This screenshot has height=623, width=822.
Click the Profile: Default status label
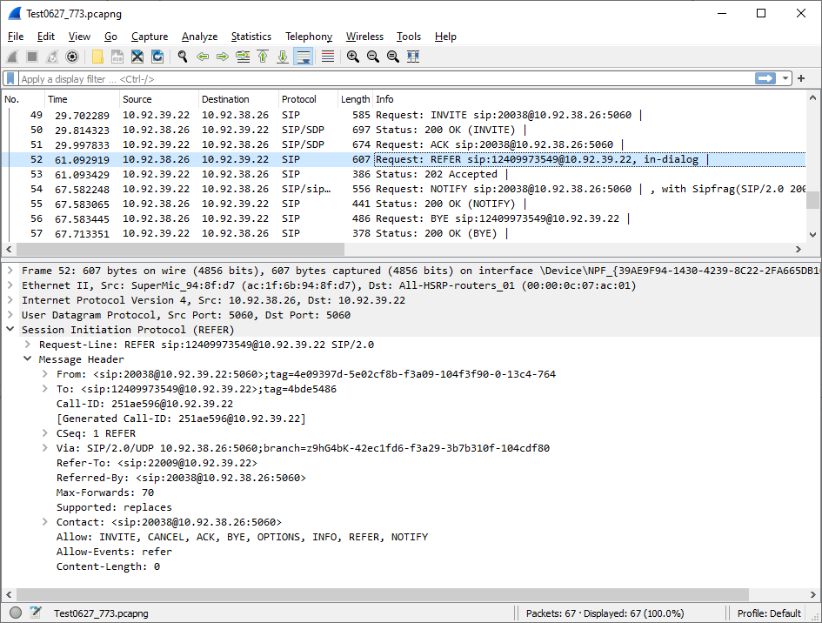[x=769, y=613]
